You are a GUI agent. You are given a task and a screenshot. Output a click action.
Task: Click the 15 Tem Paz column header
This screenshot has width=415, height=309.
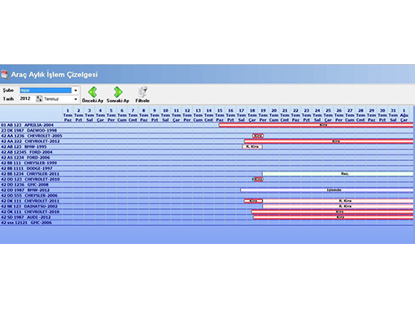click(x=220, y=115)
